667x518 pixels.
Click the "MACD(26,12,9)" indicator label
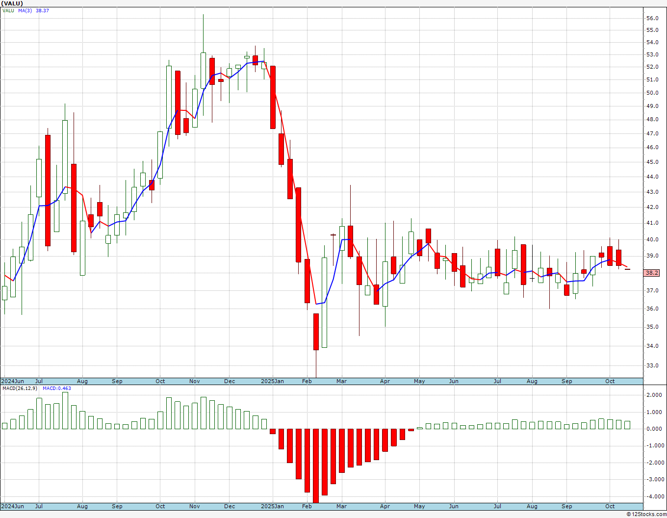point(20,388)
